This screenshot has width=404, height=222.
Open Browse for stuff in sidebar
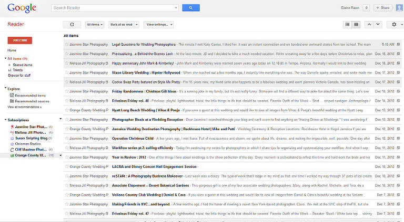coord(19,76)
